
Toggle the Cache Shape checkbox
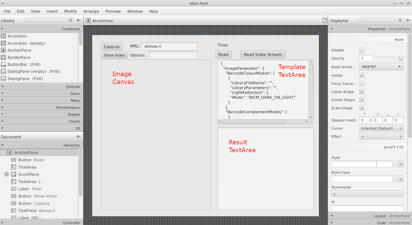tap(362, 92)
